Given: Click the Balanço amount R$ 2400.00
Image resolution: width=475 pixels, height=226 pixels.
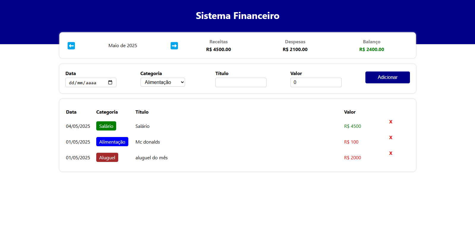Looking at the screenshot, I should 371,50.
